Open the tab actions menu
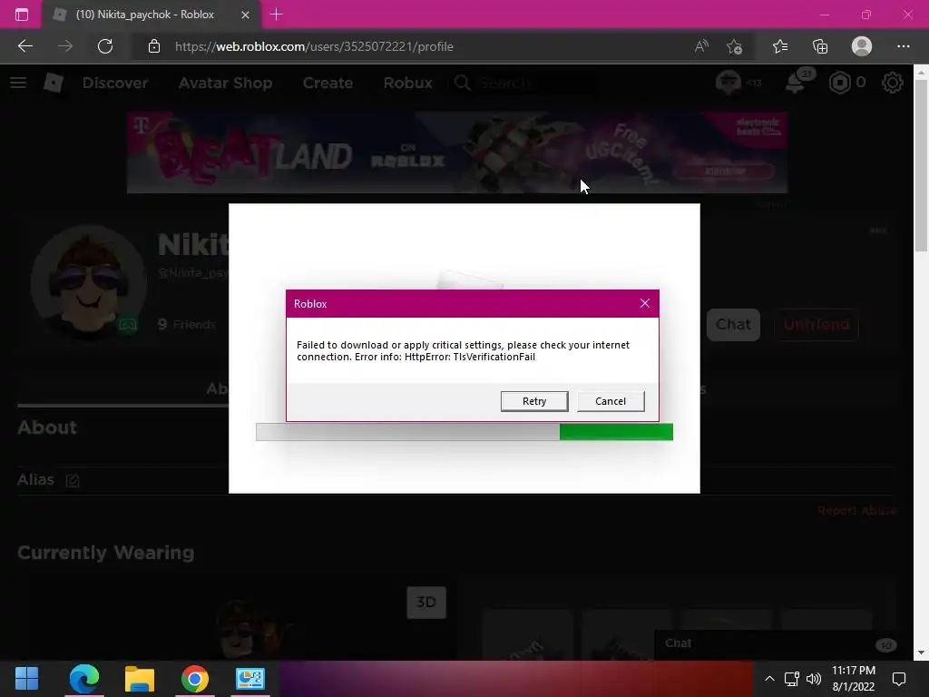The height and width of the screenshot is (697, 929). point(22,15)
